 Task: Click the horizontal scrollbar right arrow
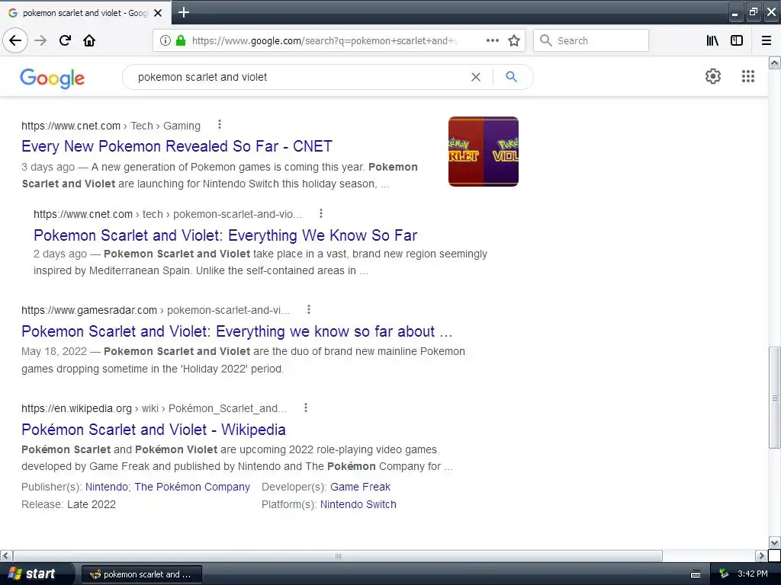click(761, 555)
